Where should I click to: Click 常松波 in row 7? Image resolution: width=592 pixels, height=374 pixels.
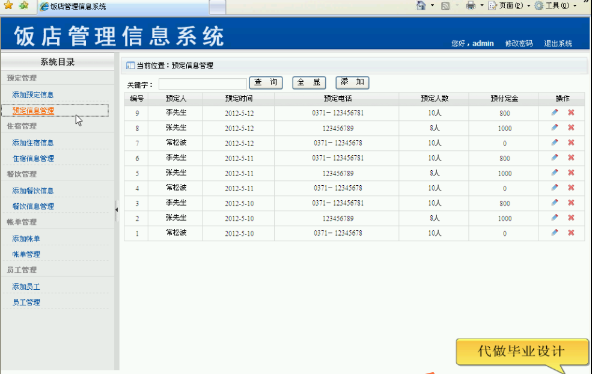tap(176, 143)
